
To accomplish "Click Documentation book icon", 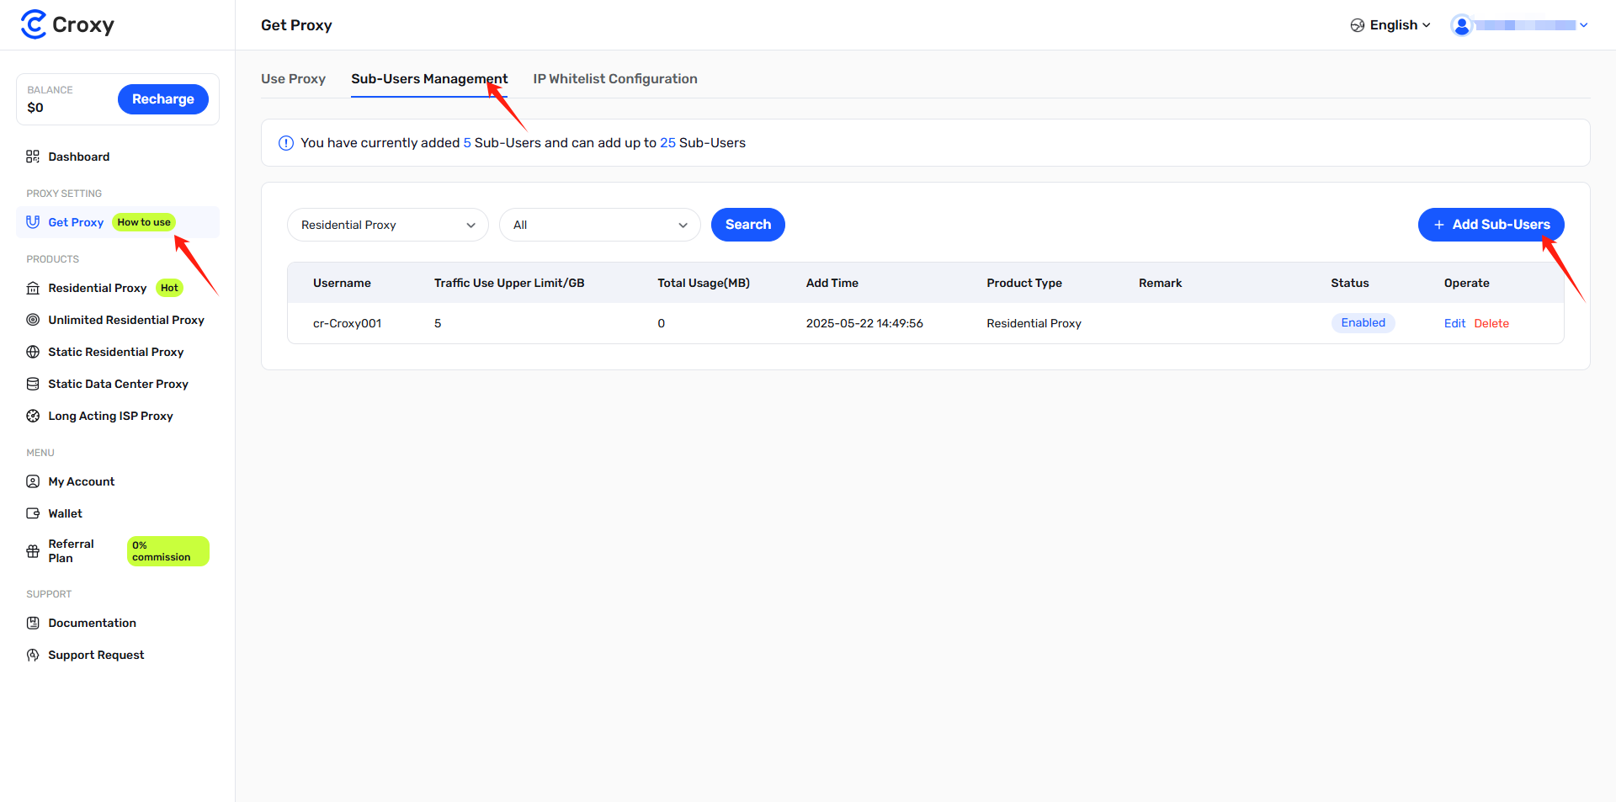I will pos(33,623).
